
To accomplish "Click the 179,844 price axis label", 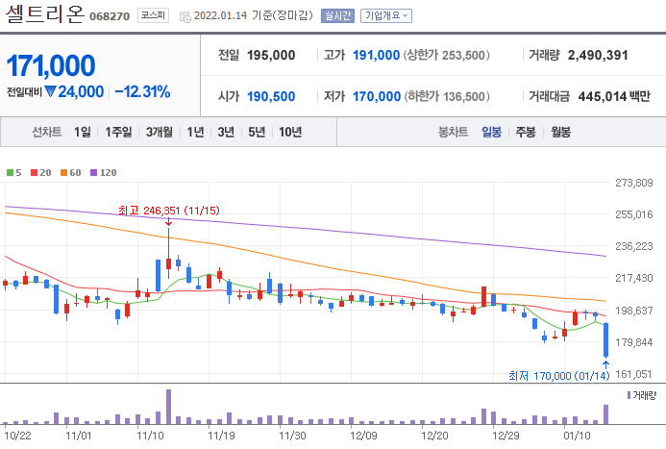I will point(634,342).
